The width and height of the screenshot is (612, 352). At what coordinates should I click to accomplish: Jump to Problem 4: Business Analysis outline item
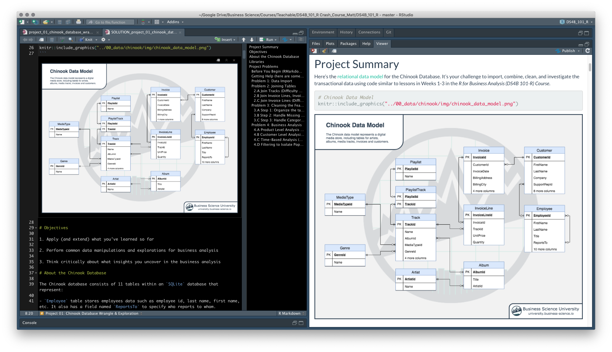point(276,125)
